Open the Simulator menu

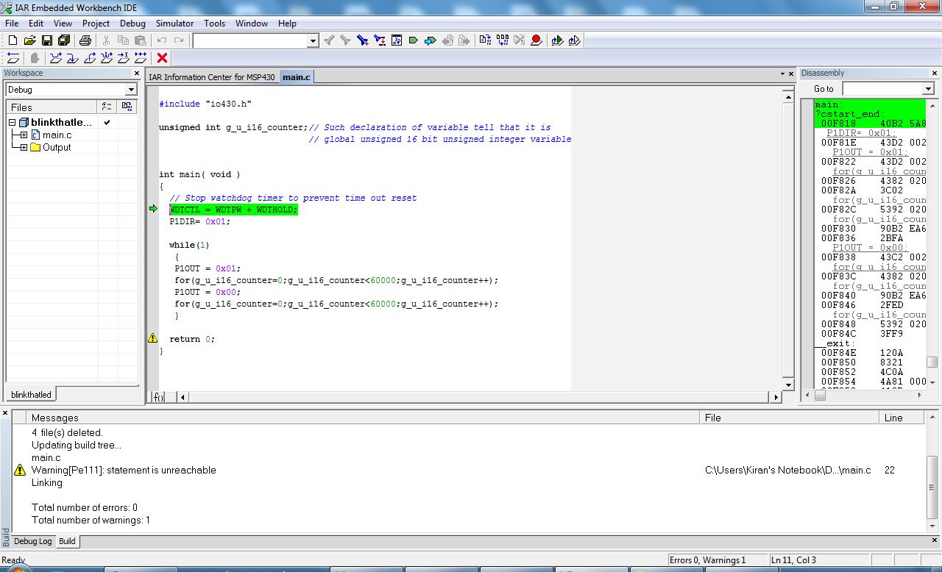click(174, 24)
